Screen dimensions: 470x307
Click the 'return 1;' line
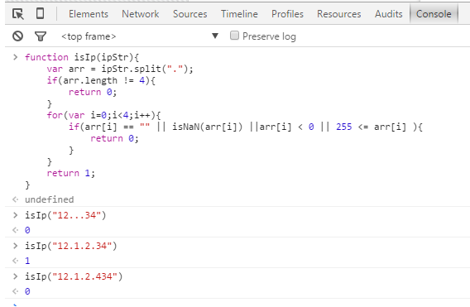(x=70, y=173)
